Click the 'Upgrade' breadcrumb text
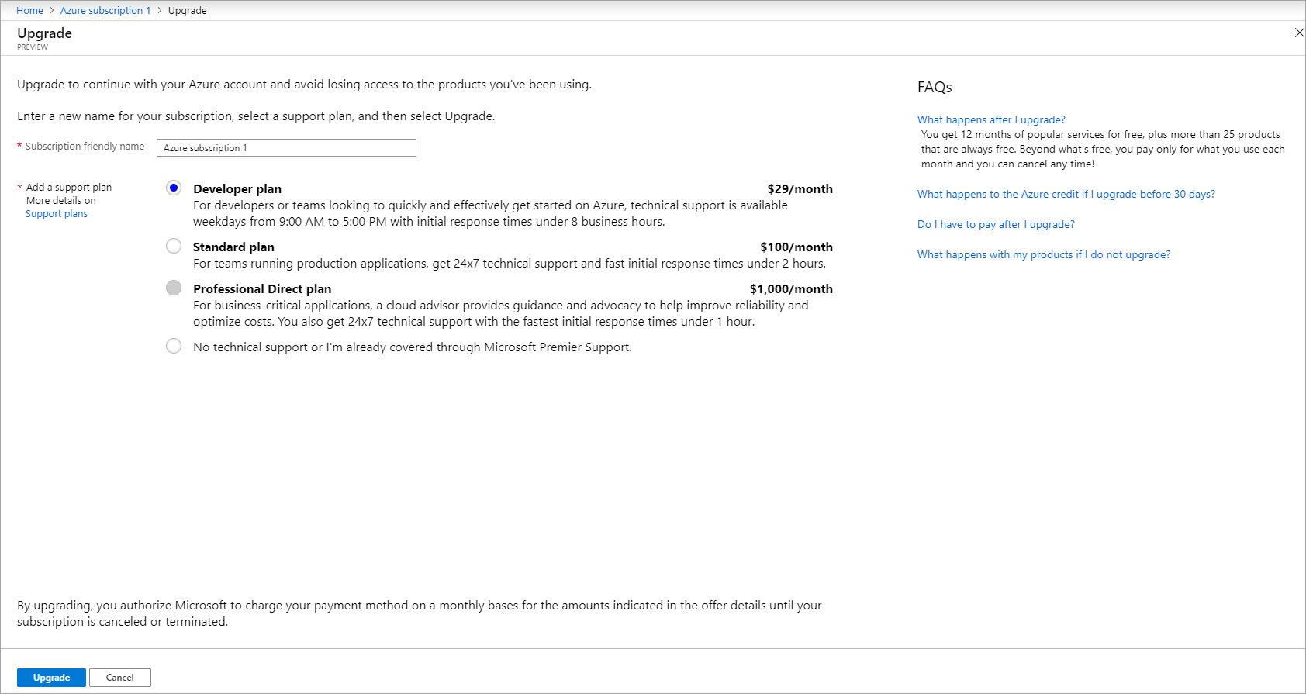Image resolution: width=1306 pixels, height=694 pixels. coord(188,10)
